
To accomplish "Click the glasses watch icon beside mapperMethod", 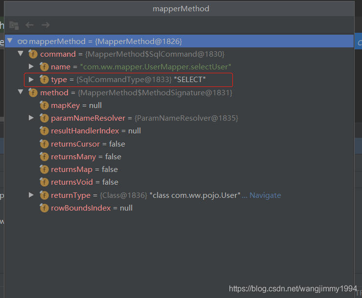I will click(x=23, y=42).
